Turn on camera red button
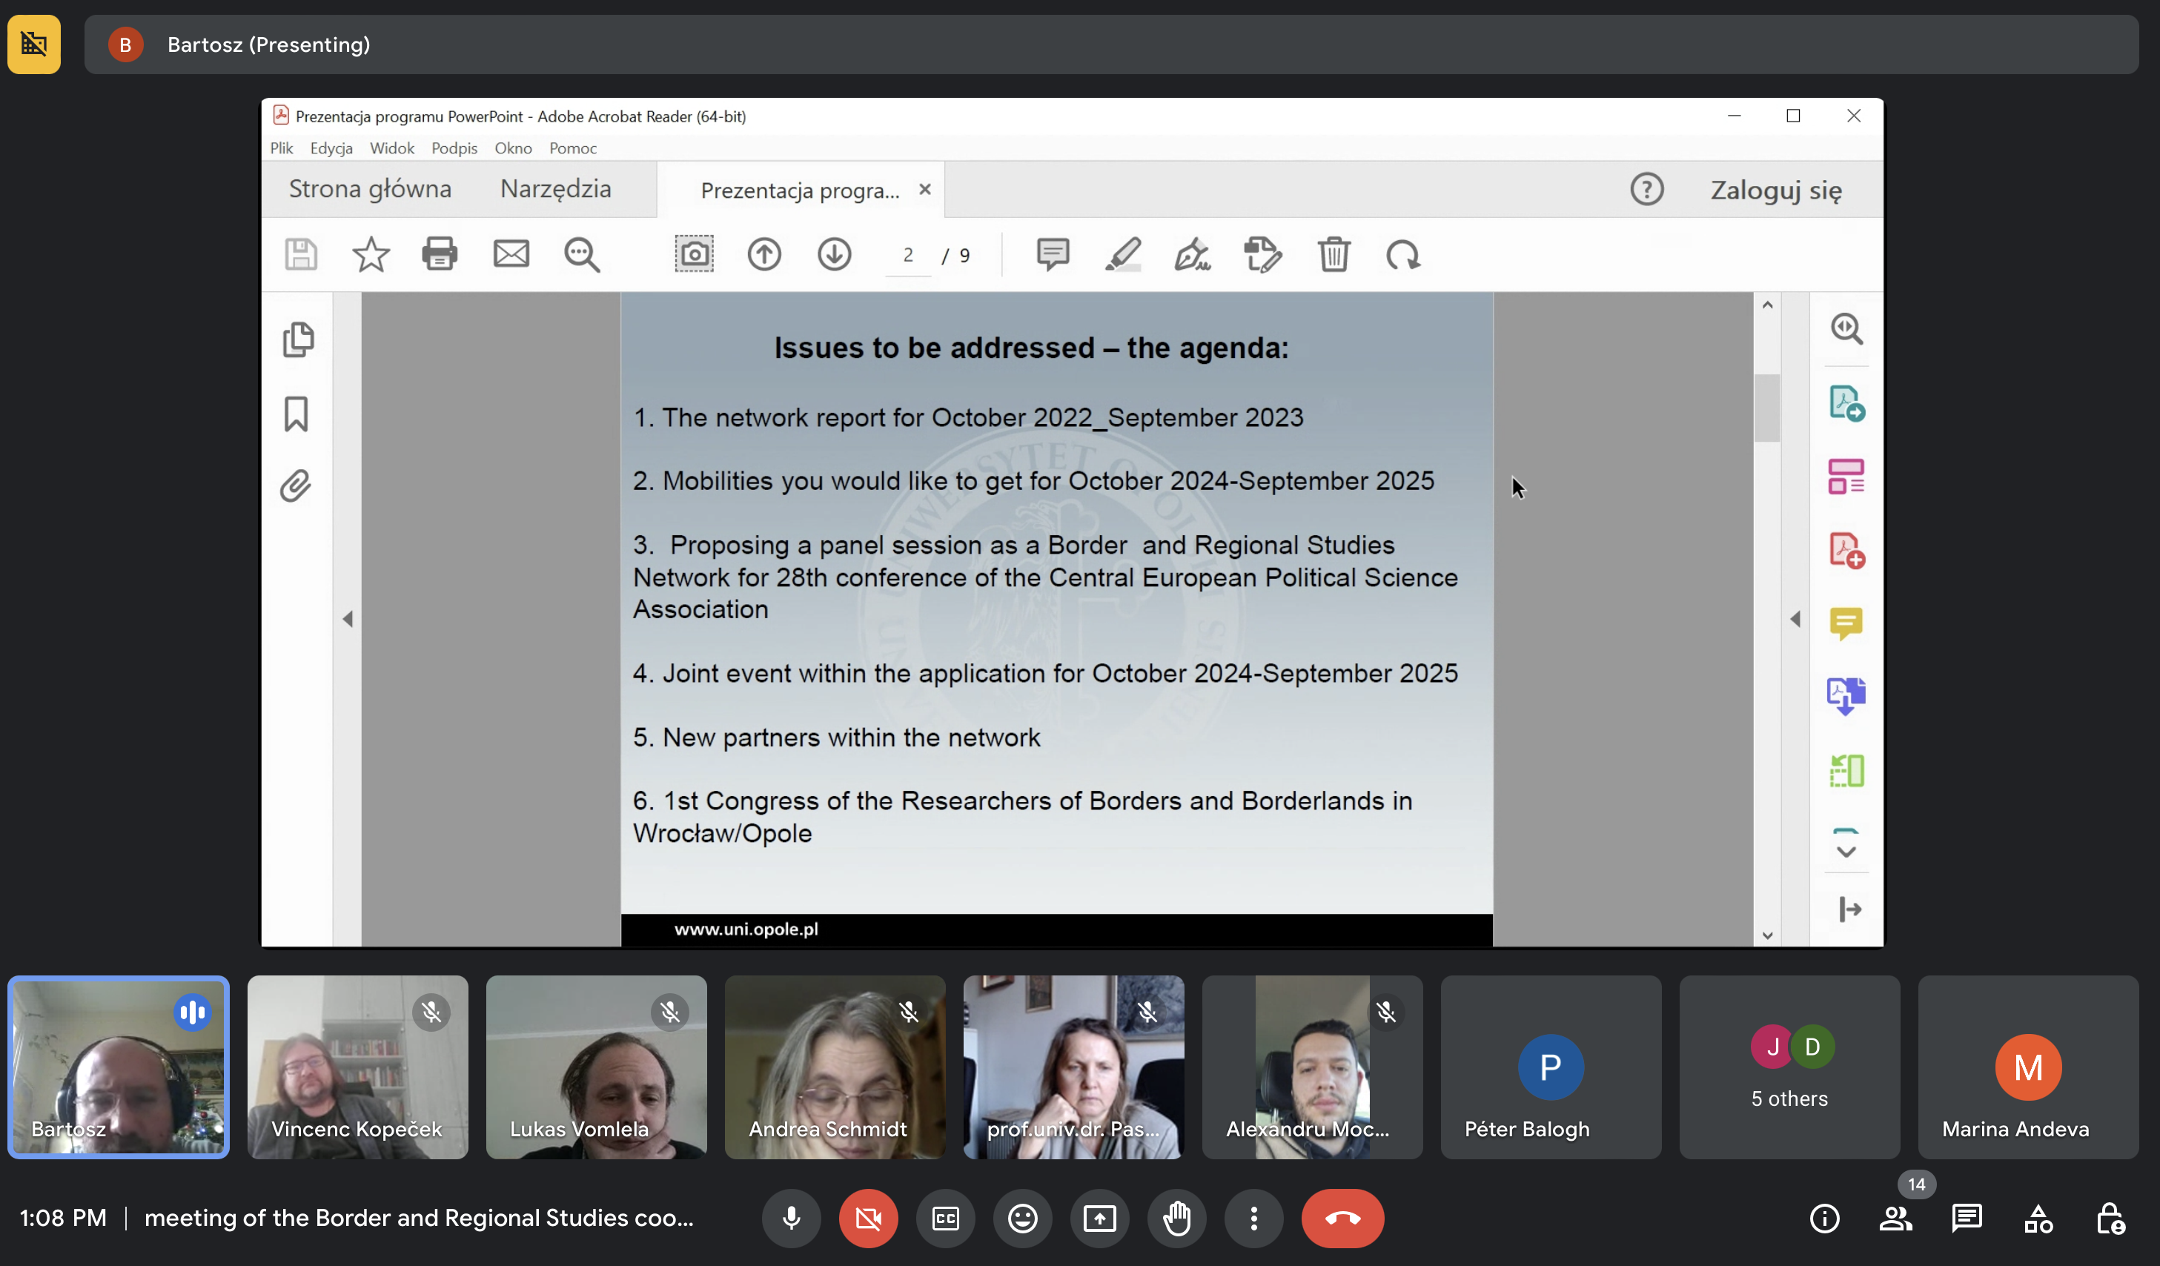The height and width of the screenshot is (1266, 2160). pos(868,1218)
